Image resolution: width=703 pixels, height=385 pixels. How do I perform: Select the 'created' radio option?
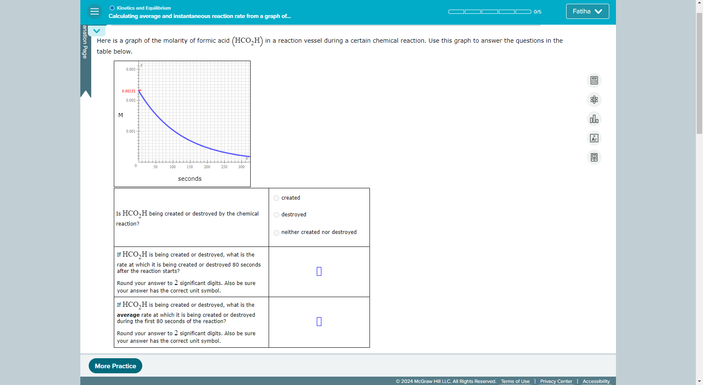[x=276, y=198]
